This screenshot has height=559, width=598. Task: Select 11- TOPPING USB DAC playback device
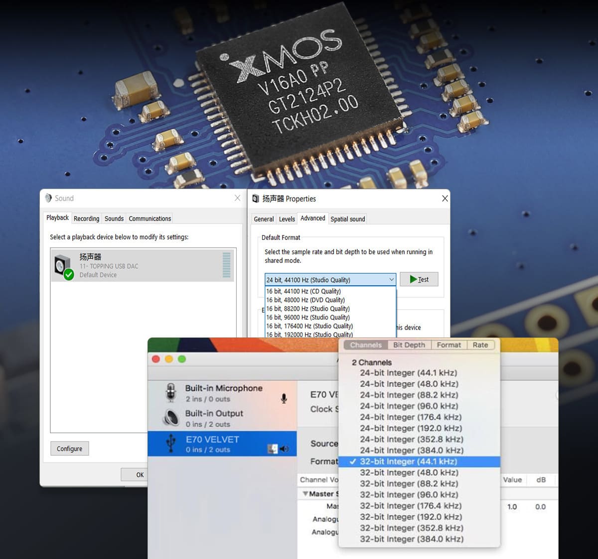(142, 266)
